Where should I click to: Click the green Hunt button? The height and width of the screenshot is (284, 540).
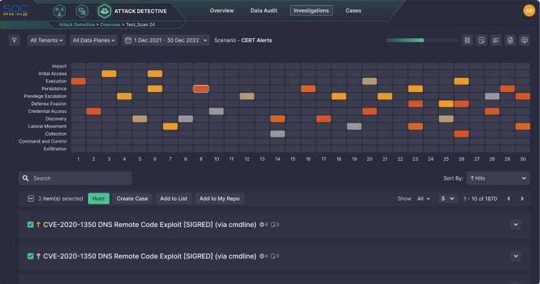[98, 198]
